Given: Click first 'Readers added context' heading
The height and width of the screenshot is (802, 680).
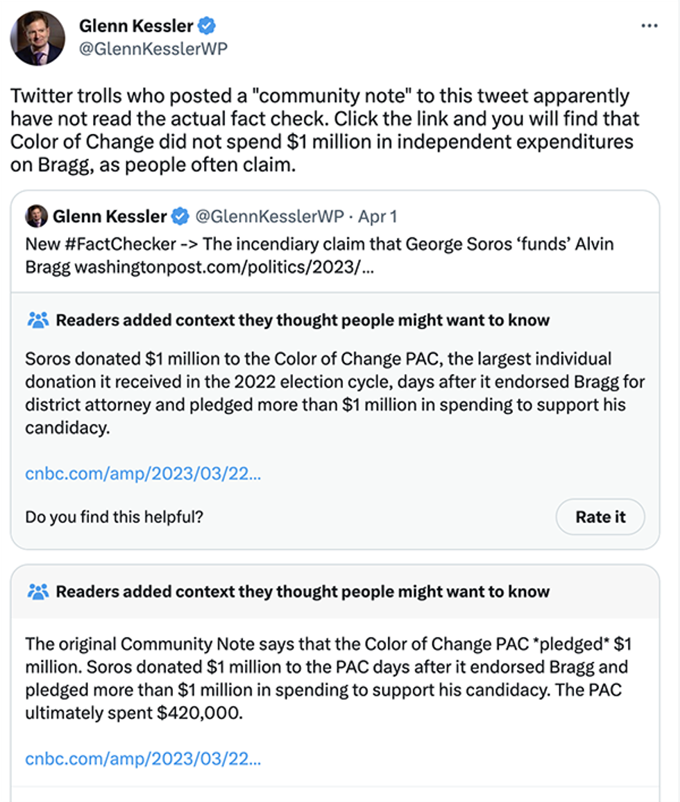Looking at the screenshot, I should pos(303,320).
